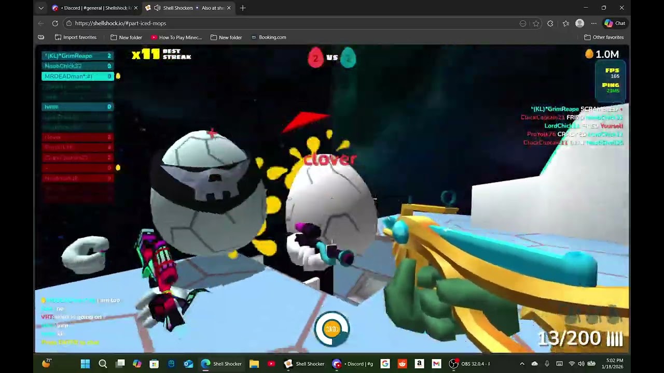Open browser Extensions puzzle icon
Viewport: 664px width, 373px height.
point(550,23)
